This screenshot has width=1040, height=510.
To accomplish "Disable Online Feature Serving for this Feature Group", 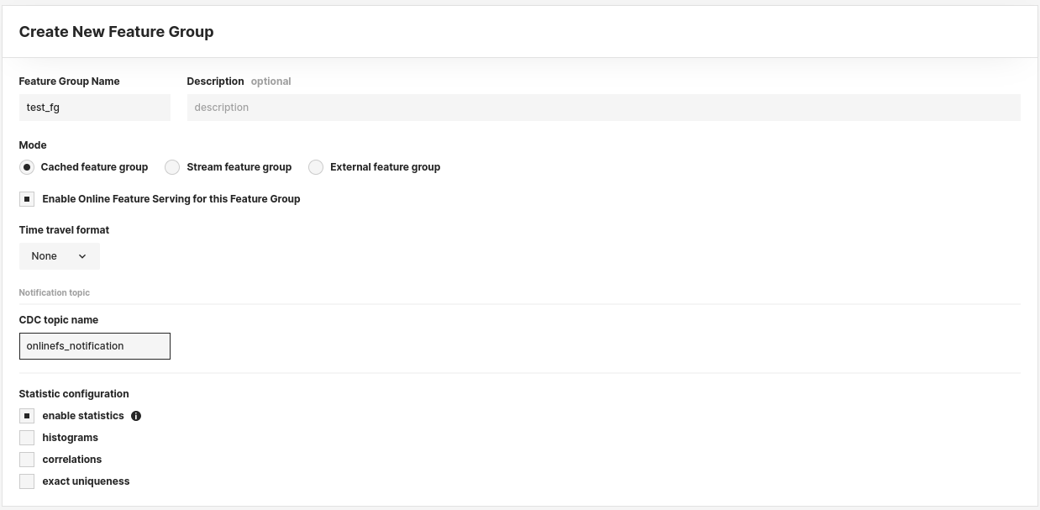I will pos(26,198).
